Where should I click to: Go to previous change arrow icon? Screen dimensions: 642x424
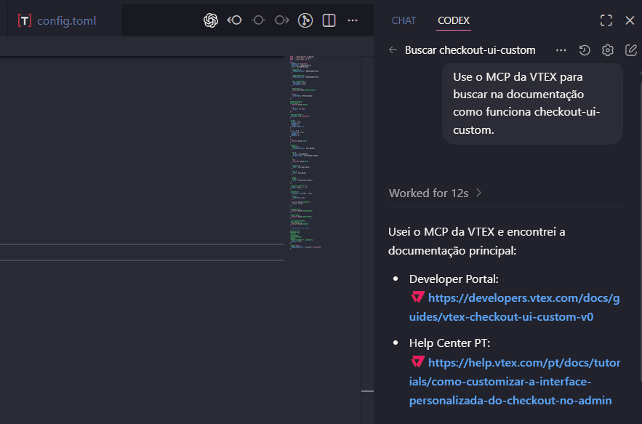point(235,20)
